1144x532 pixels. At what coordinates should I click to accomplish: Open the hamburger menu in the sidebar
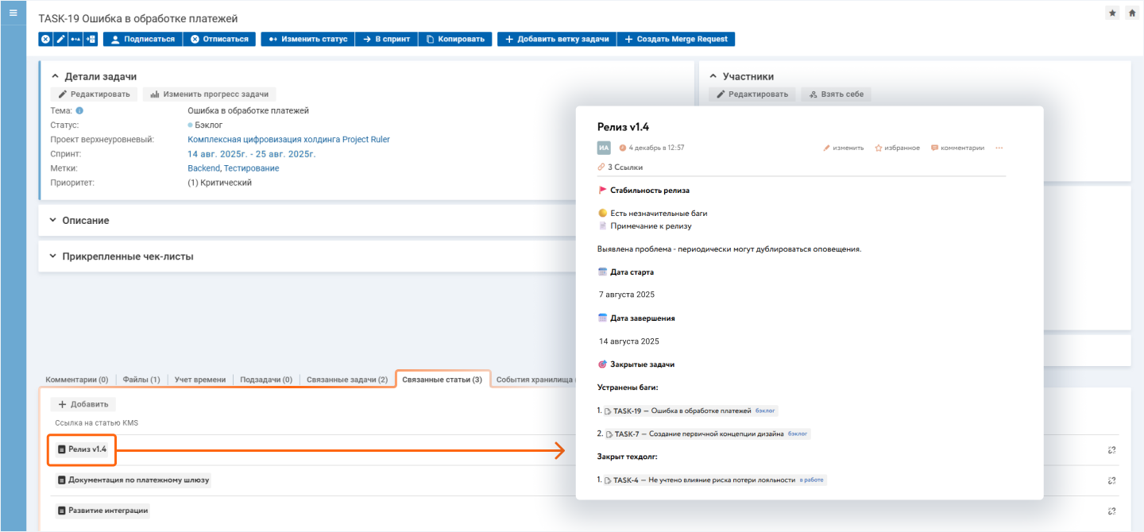pos(13,13)
